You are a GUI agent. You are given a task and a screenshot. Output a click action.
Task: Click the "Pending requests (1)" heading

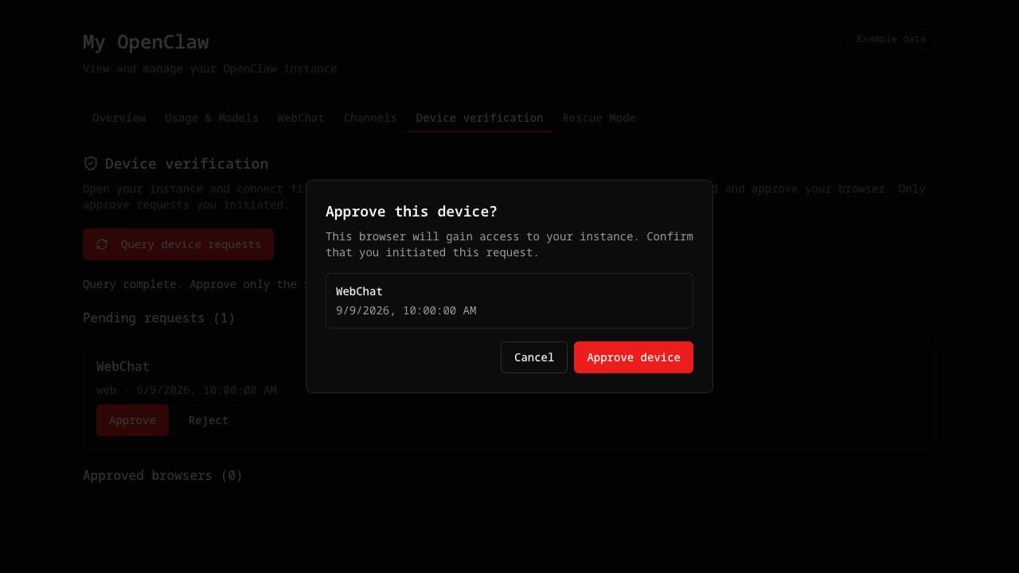point(158,318)
